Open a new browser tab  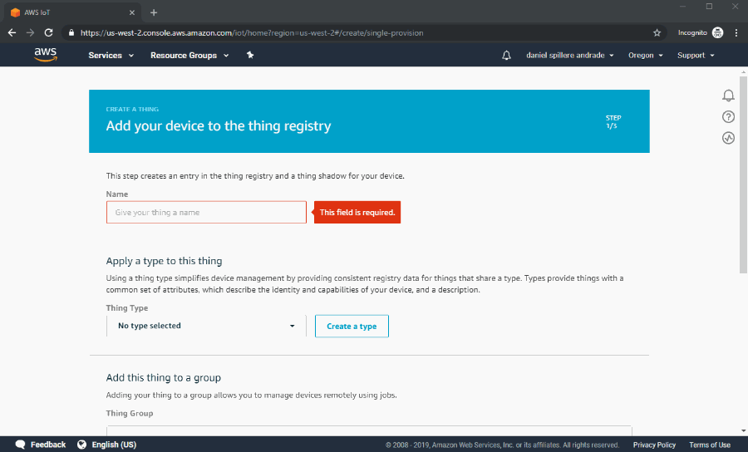(154, 12)
